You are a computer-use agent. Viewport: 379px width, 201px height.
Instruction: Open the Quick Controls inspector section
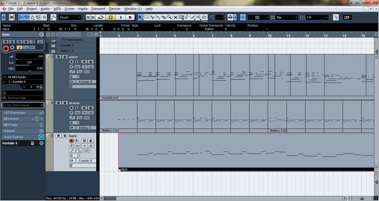(23, 137)
